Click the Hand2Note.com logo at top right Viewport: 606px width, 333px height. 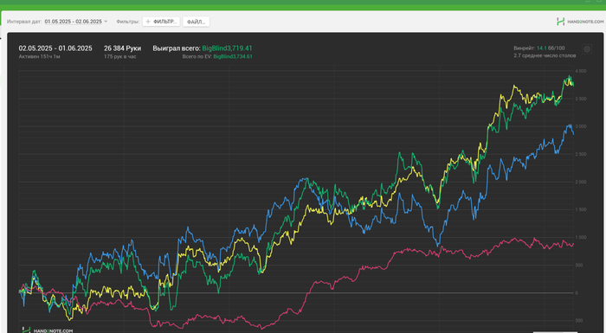pyautogui.click(x=580, y=22)
